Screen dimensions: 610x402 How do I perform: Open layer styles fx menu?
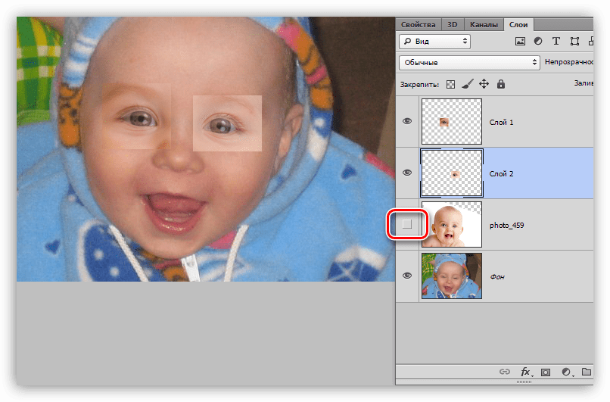pos(525,372)
